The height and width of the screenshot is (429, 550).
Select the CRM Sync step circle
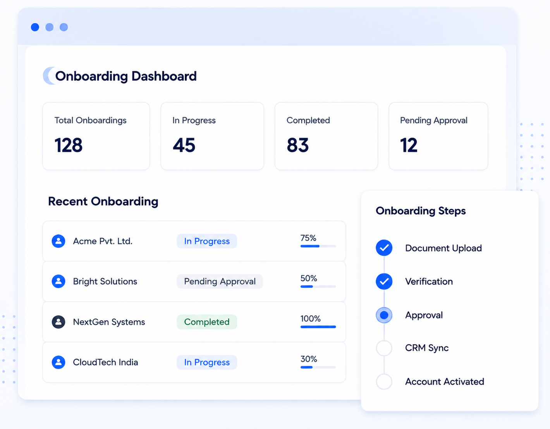tap(384, 348)
